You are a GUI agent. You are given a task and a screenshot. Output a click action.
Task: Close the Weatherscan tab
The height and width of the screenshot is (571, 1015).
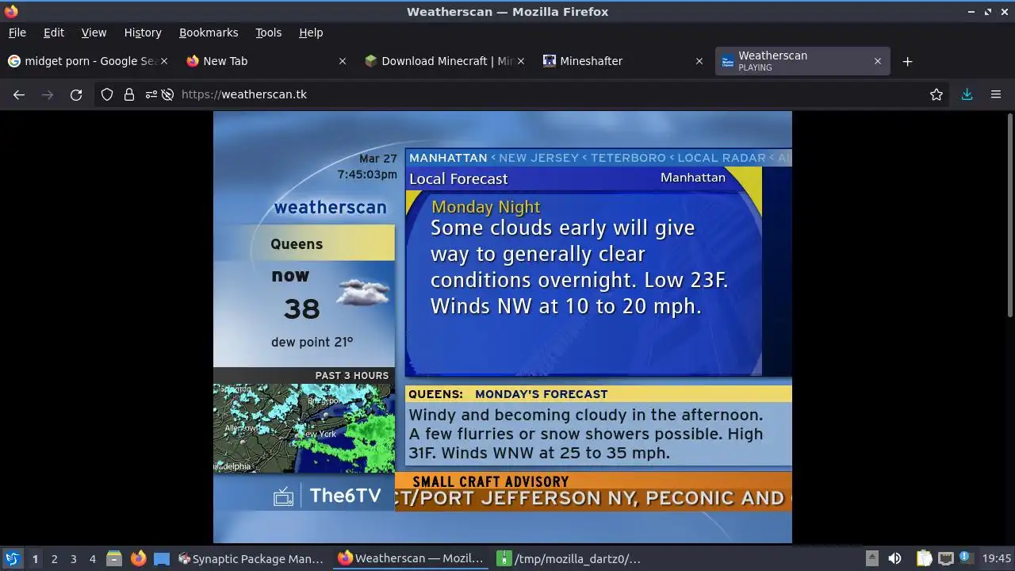coord(878,61)
